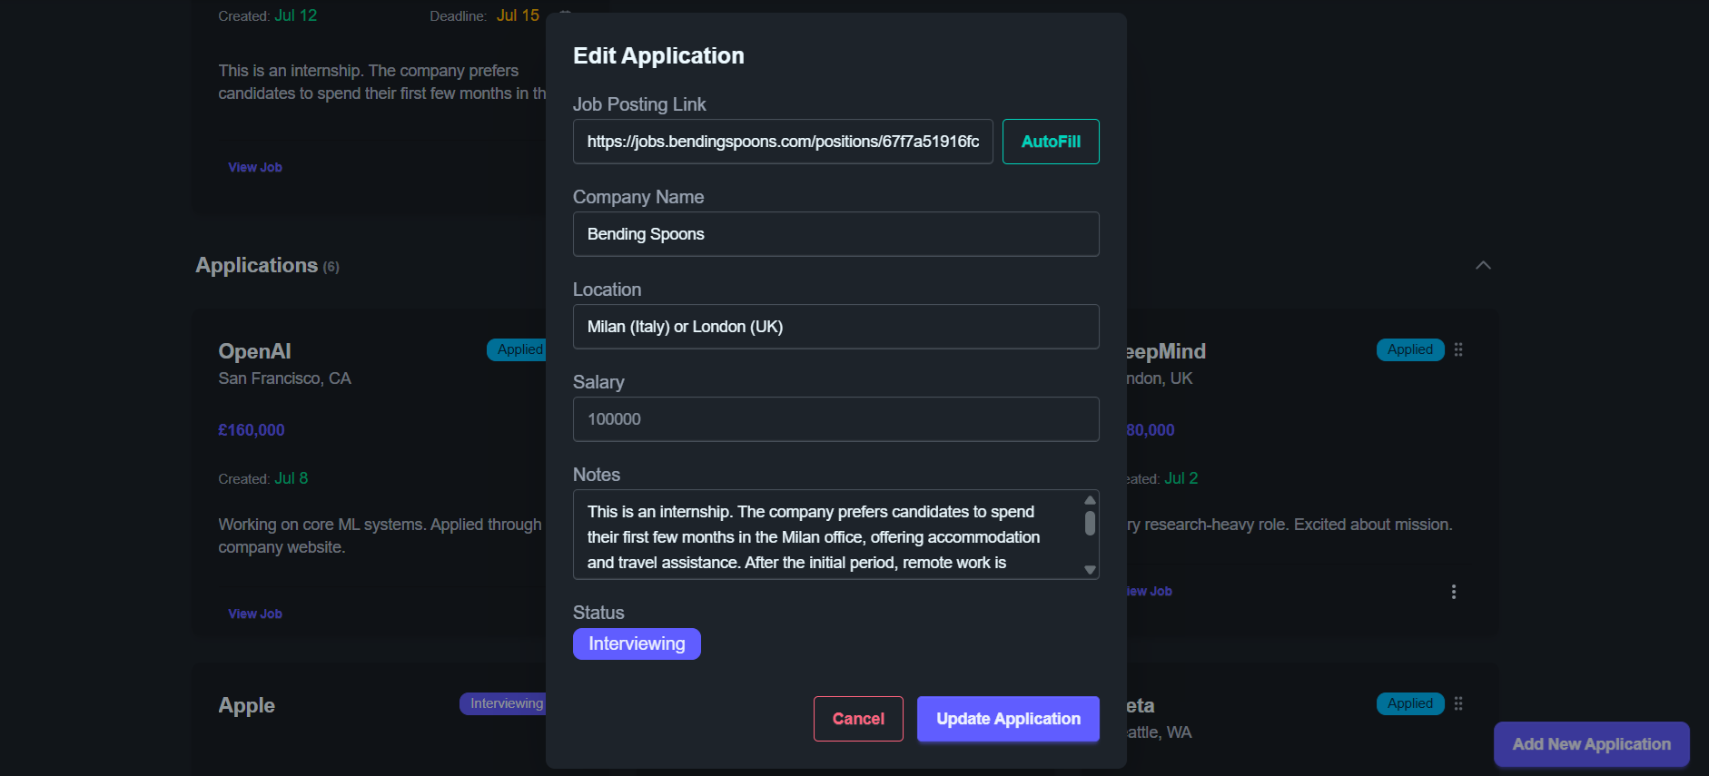Image resolution: width=1709 pixels, height=776 pixels.
Task: Click Applied badge on Meta card
Action: click(1410, 703)
